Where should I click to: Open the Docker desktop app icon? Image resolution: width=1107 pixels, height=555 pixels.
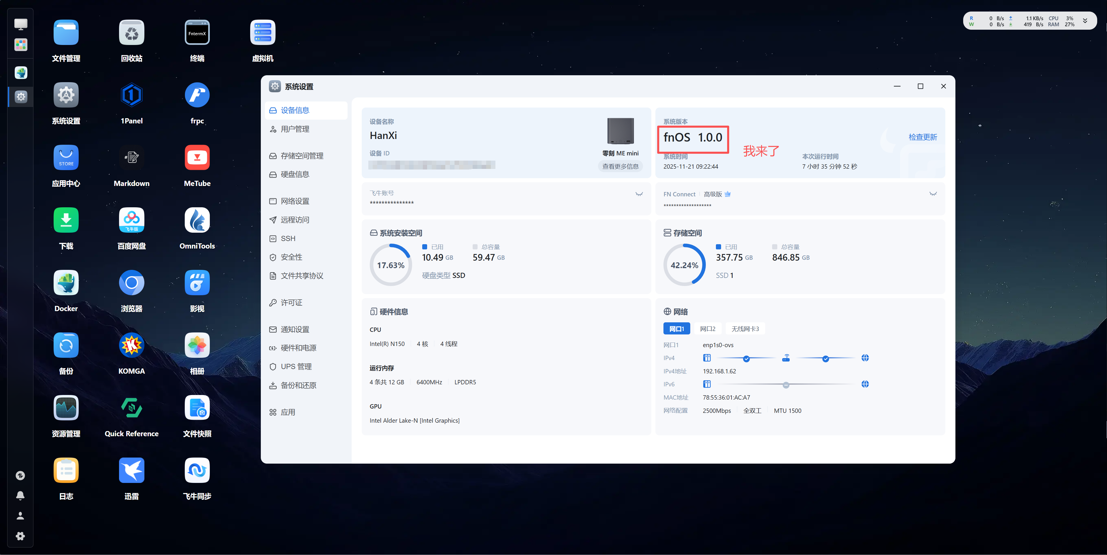66,283
